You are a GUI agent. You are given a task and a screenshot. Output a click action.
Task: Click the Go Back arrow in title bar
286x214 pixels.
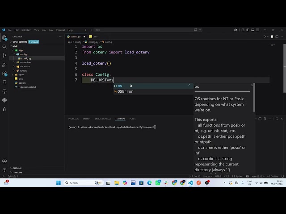pos(86,30)
